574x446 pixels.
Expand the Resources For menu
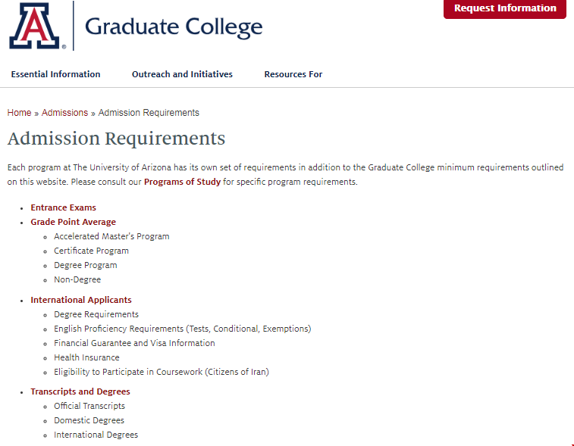point(293,74)
